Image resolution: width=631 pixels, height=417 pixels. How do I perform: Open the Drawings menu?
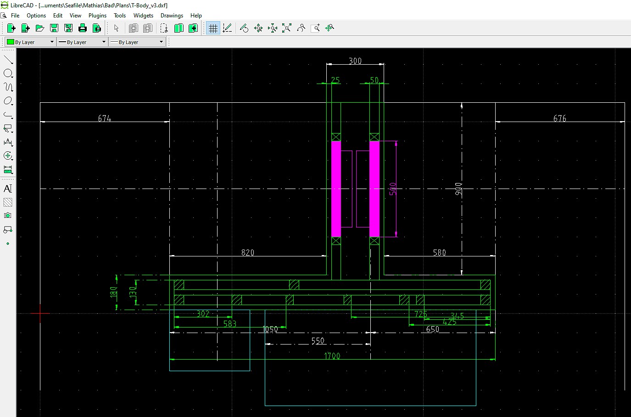[x=172, y=16]
